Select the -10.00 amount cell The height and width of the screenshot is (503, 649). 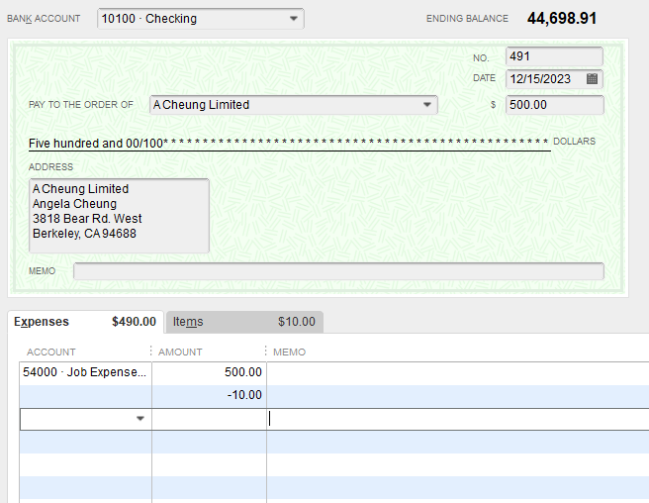coord(209,395)
